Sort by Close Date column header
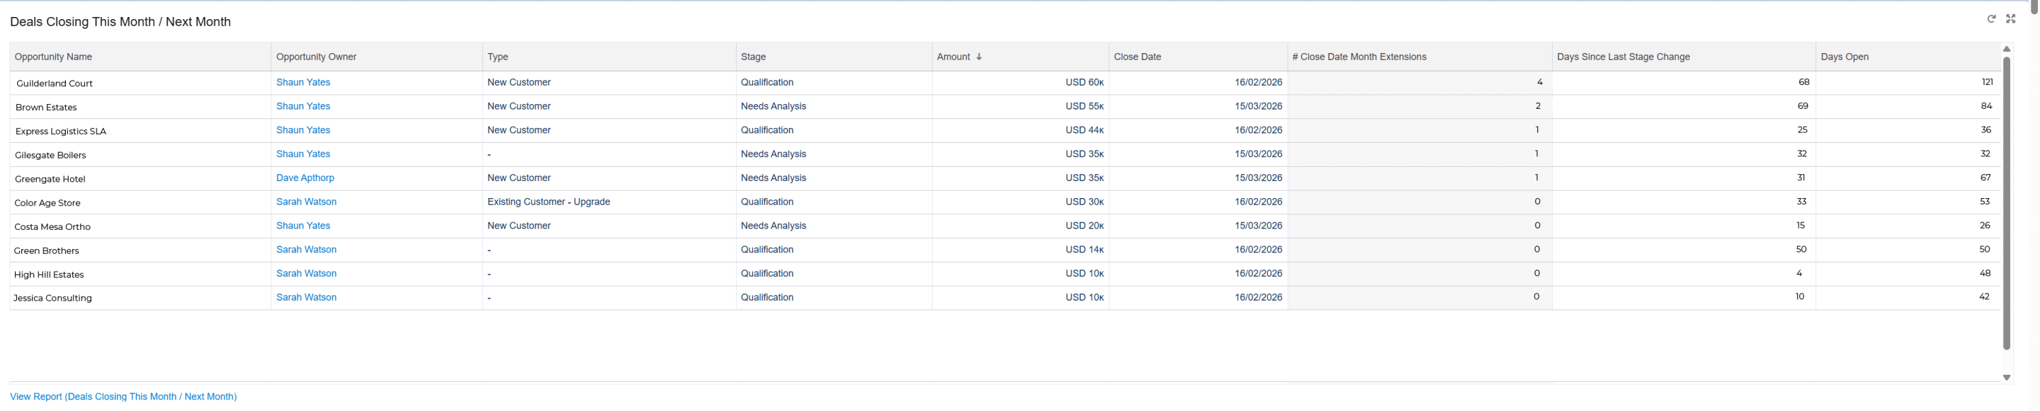 [1137, 57]
